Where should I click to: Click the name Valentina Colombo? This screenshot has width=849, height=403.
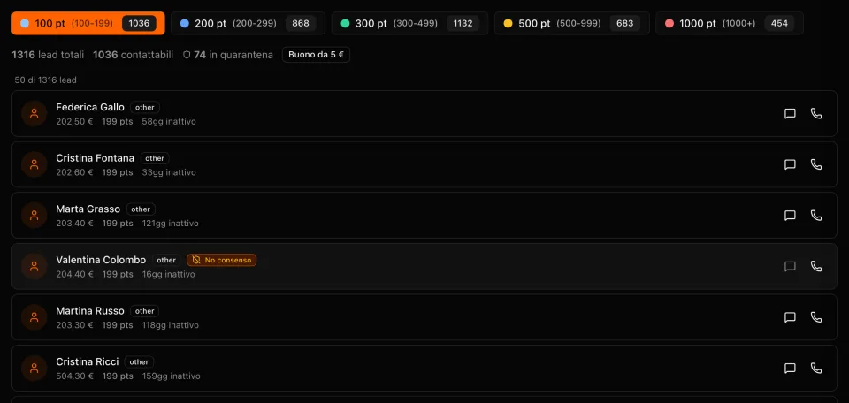tap(101, 260)
